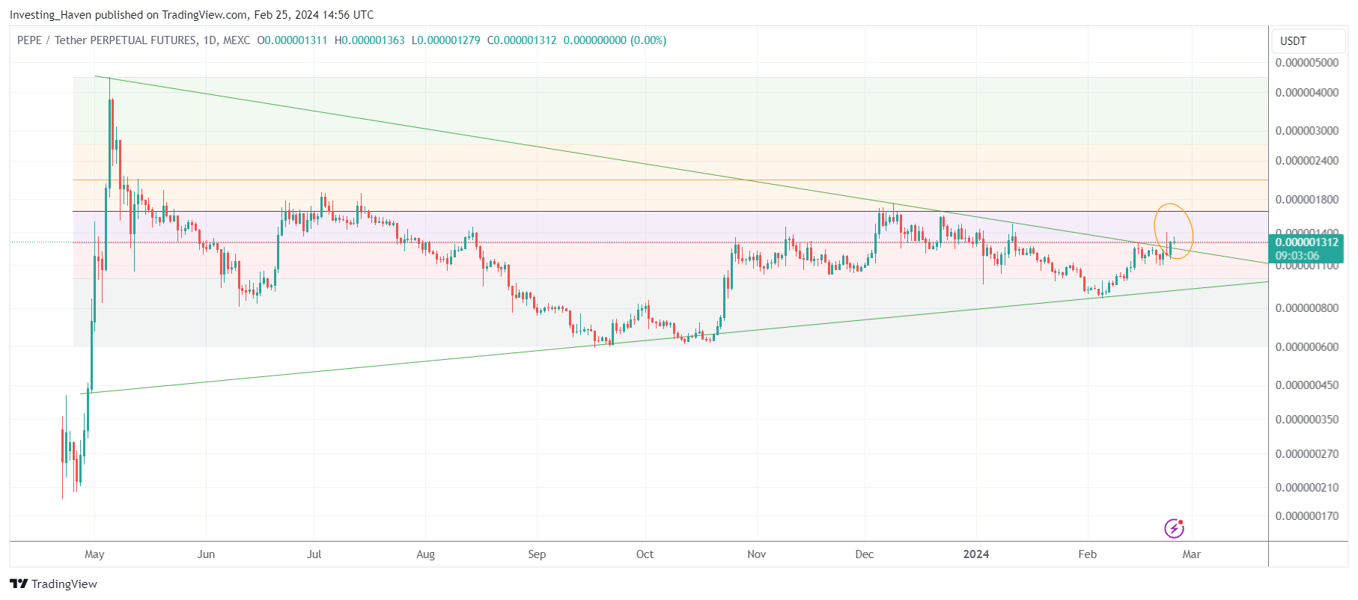Screen dimensions: 1358x600
Task: Click the 0.000002400 price axis label
Action: point(1307,160)
